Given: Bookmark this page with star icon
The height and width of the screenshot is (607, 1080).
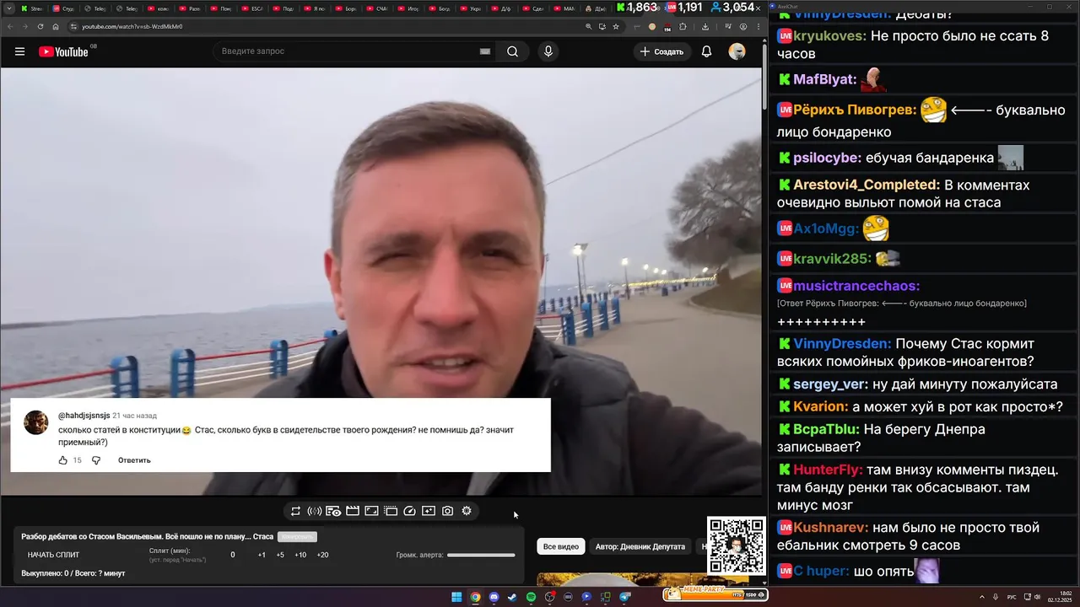Looking at the screenshot, I should (x=616, y=26).
